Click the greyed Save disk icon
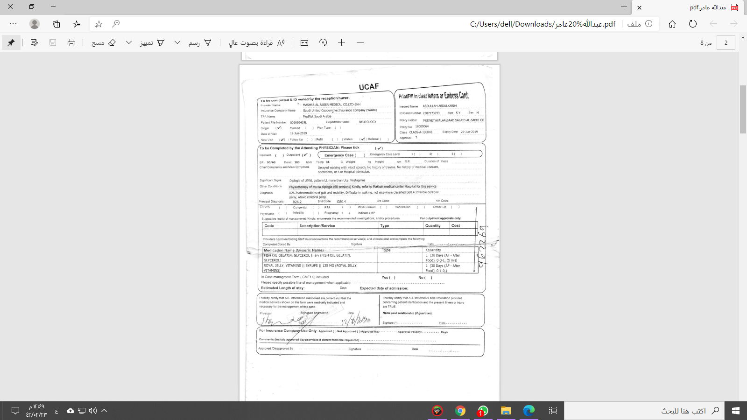The height and width of the screenshot is (420, 747). pos(53,42)
